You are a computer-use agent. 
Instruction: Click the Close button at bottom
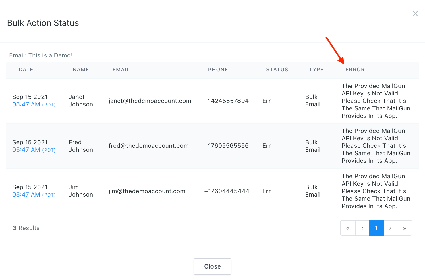[x=212, y=266]
